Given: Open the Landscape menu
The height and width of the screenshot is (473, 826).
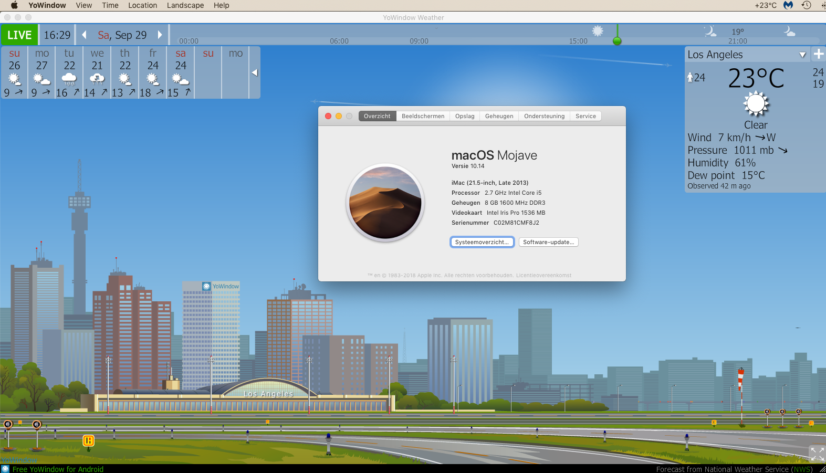Looking at the screenshot, I should 185,5.
